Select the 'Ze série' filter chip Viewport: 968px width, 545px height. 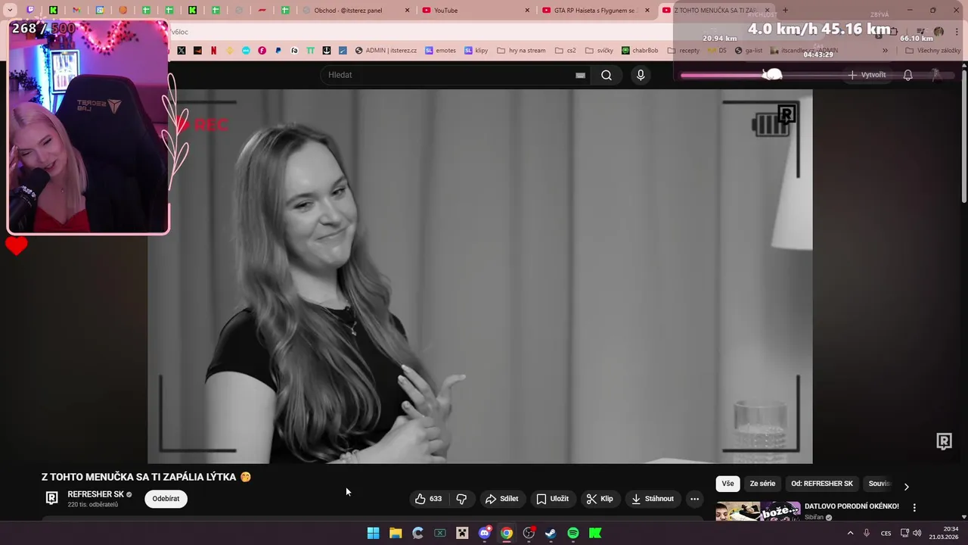tap(762, 484)
